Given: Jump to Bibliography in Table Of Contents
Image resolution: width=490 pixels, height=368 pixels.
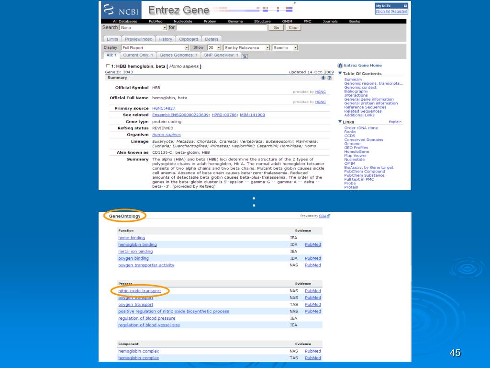Looking at the screenshot, I should pyautogui.click(x=356, y=92).
